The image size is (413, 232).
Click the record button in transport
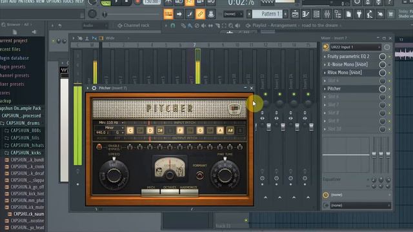click(x=137, y=2)
